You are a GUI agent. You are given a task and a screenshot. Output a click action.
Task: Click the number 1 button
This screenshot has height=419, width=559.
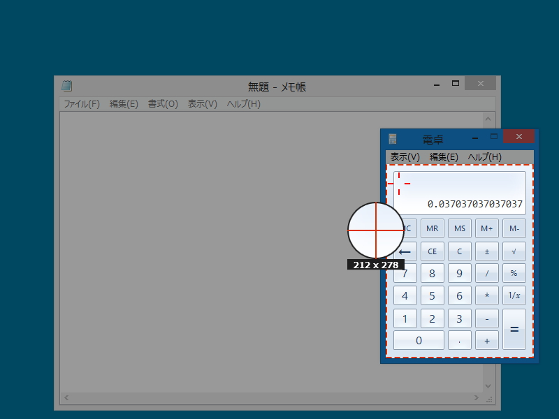tap(405, 318)
